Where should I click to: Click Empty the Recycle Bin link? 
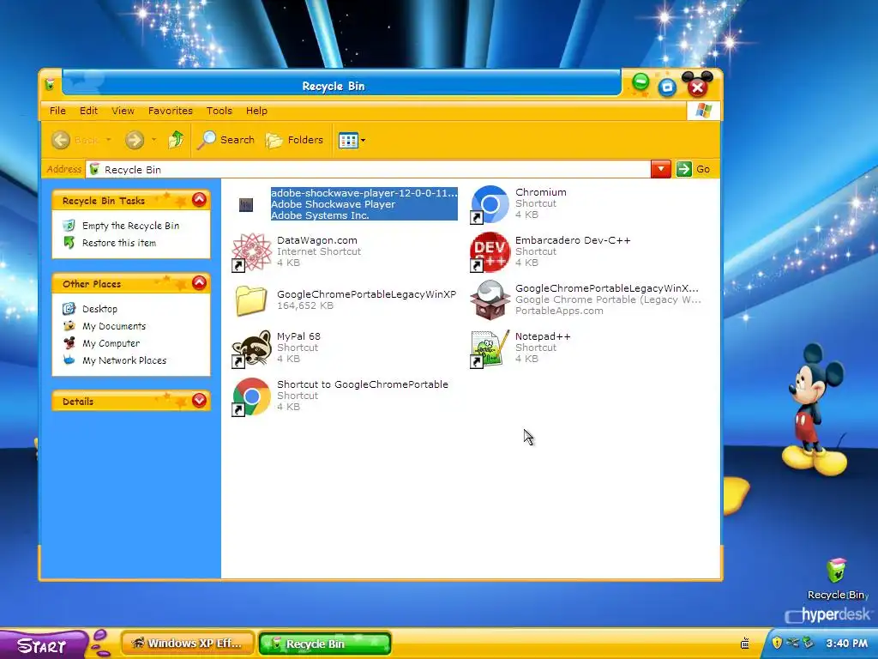[x=130, y=226]
